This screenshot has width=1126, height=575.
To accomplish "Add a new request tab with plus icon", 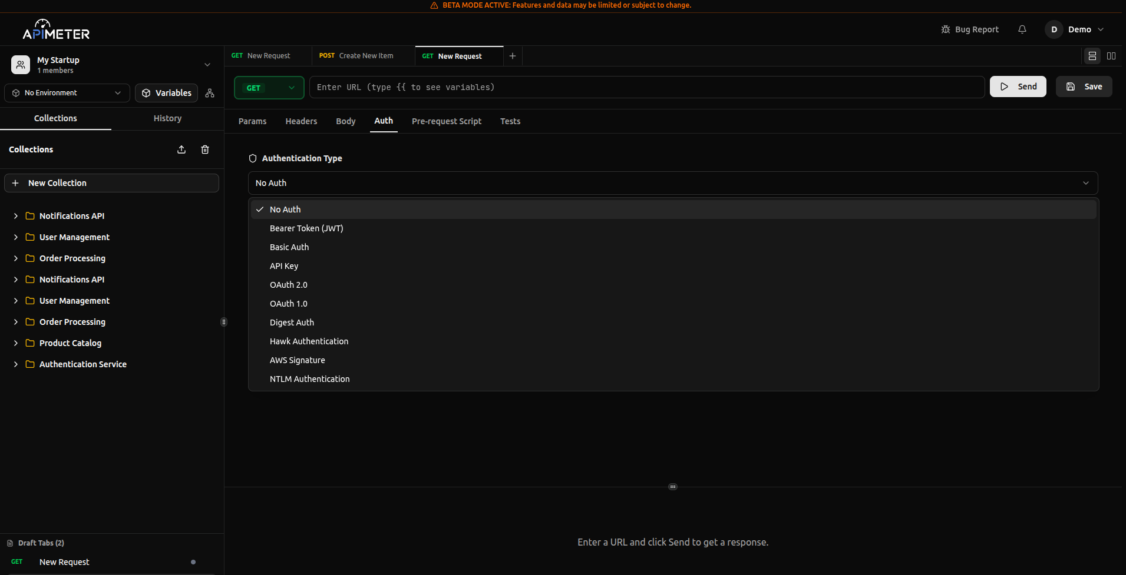I will tap(513, 56).
